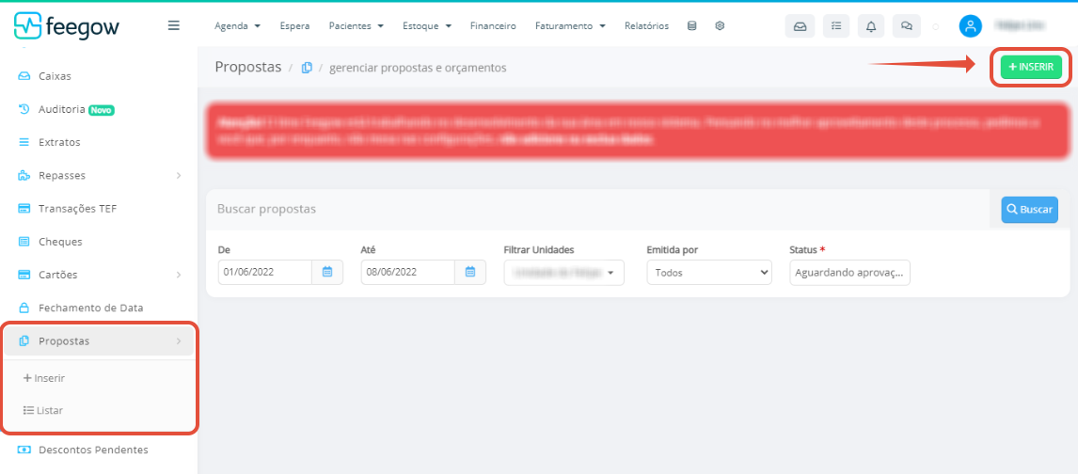Open the notifications bell icon
The image size is (1078, 474).
pos(871,26)
